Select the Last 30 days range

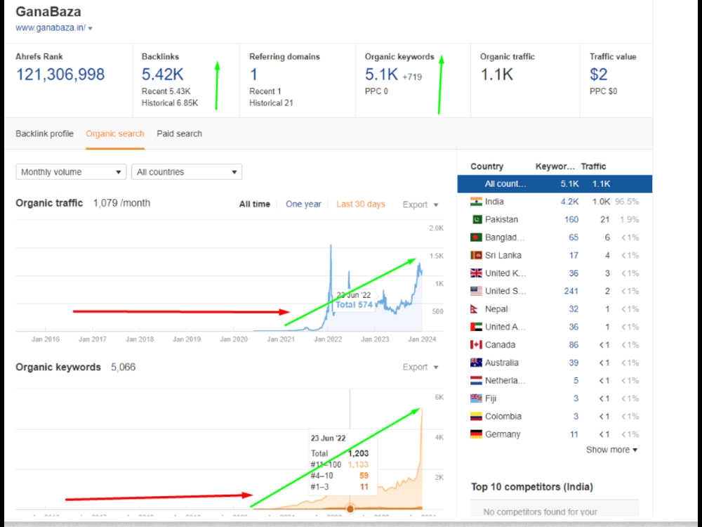point(361,204)
